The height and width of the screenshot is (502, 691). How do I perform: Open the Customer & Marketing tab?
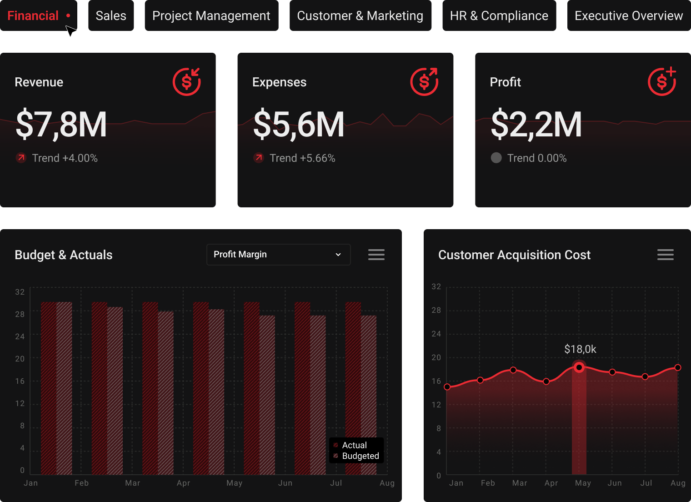(361, 15)
